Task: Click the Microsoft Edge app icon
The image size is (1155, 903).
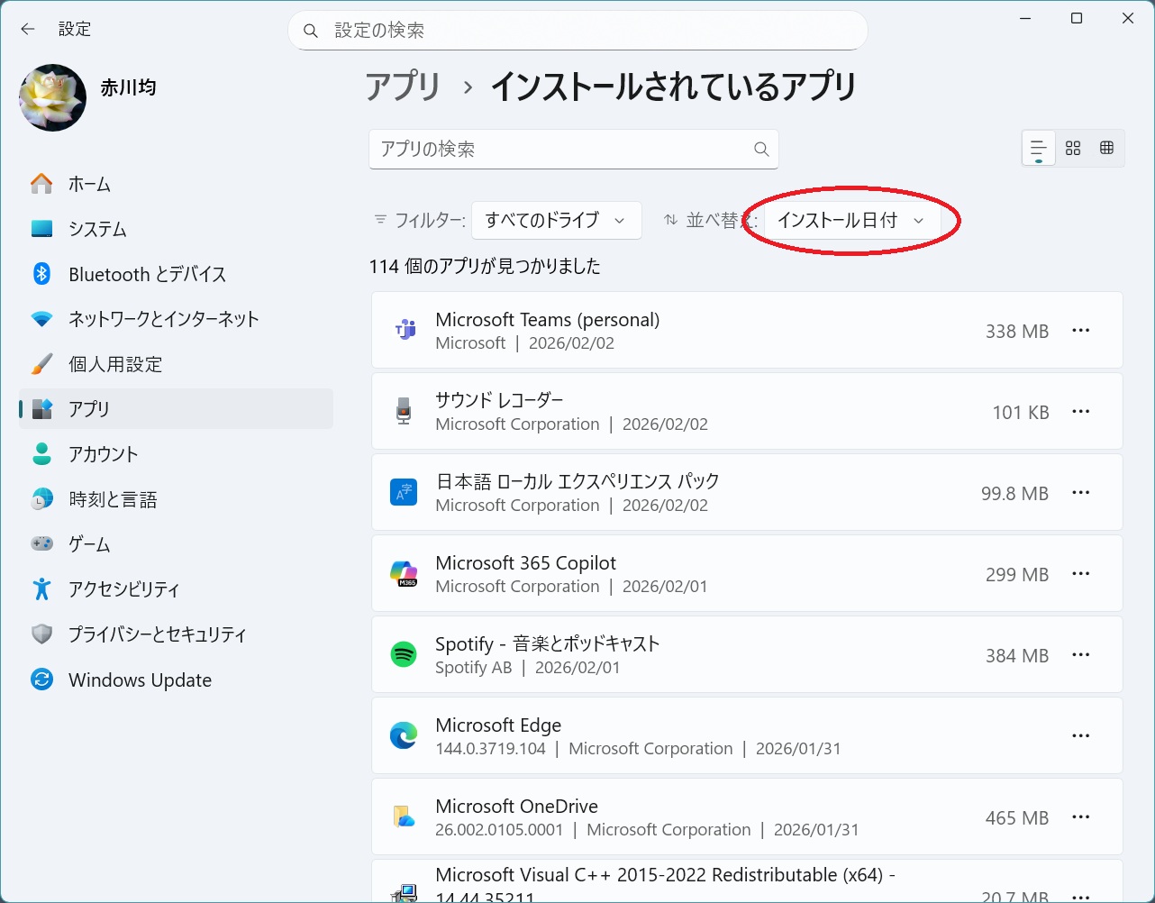Action: (x=403, y=736)
